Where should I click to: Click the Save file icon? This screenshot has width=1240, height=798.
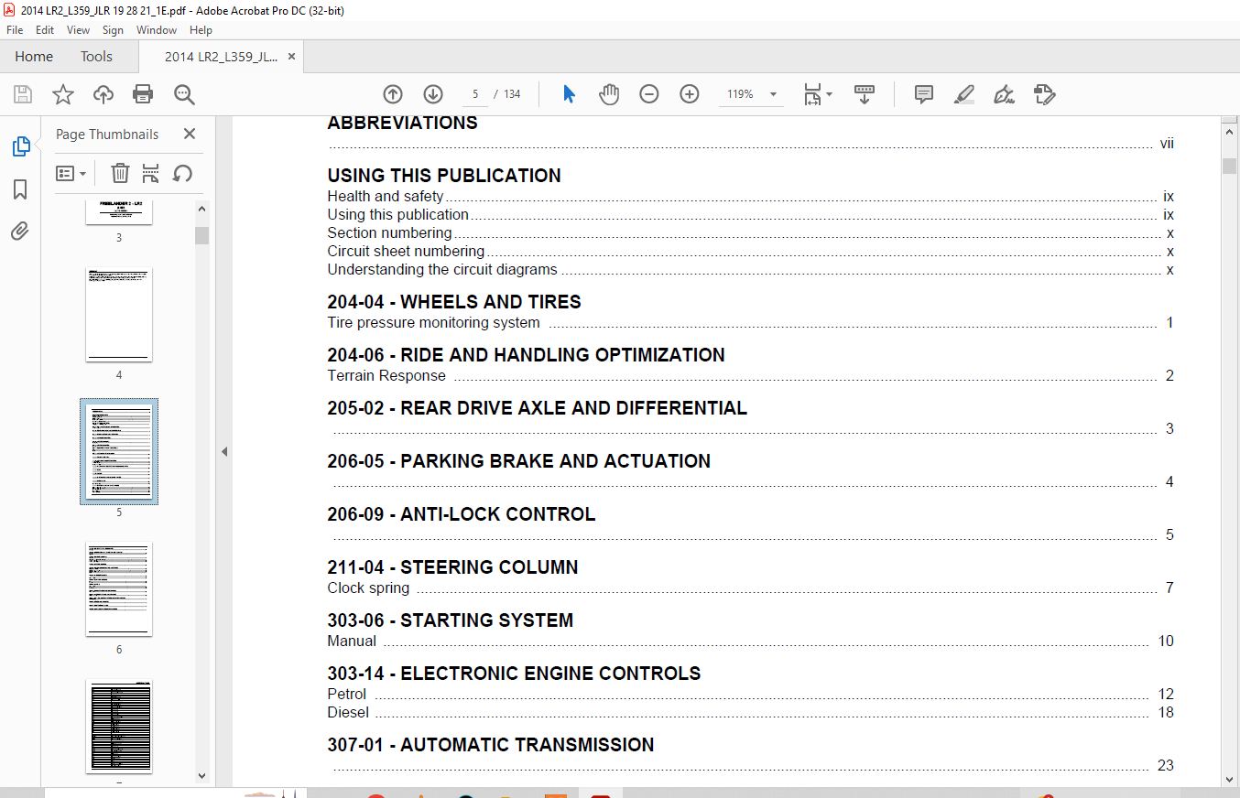coord(23,94)
